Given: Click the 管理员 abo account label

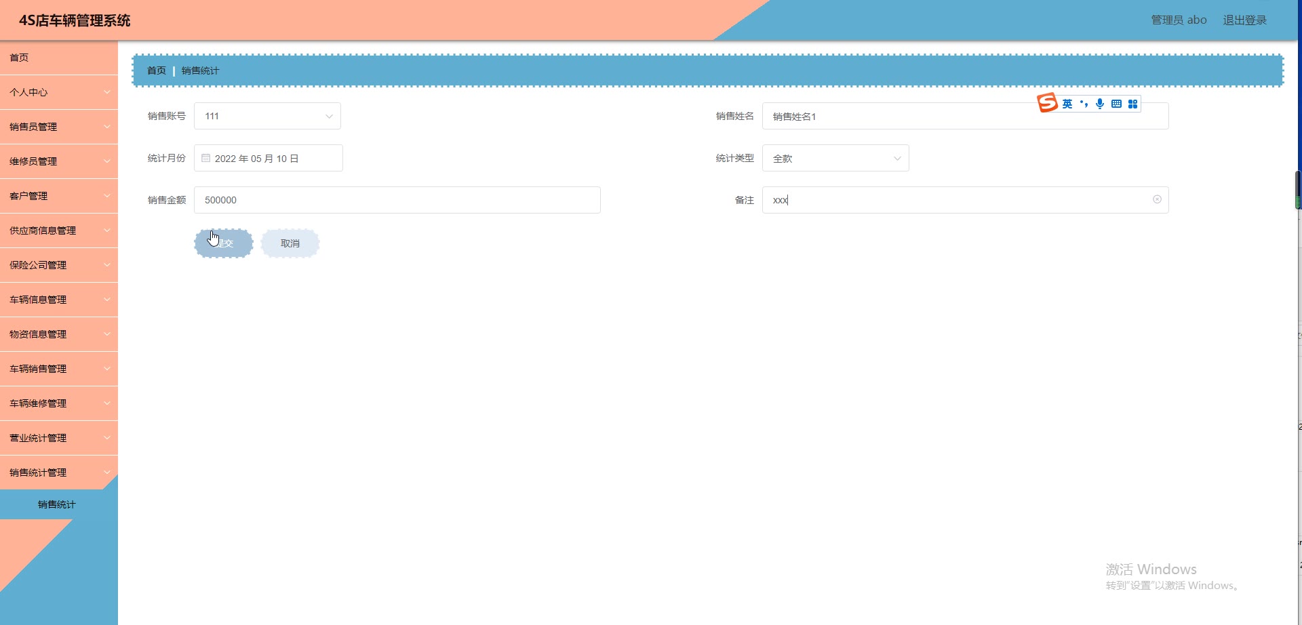Looking at the screenshot, I should (x=1179, y=20).
